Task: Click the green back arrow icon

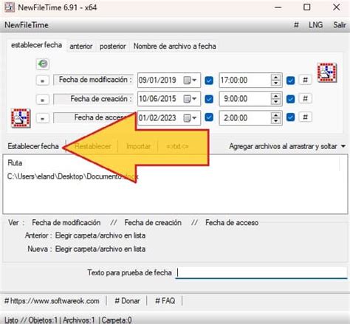Action: pos(43,64)
